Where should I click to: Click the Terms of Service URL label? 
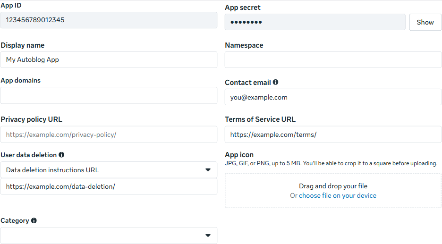pos(260,119)
